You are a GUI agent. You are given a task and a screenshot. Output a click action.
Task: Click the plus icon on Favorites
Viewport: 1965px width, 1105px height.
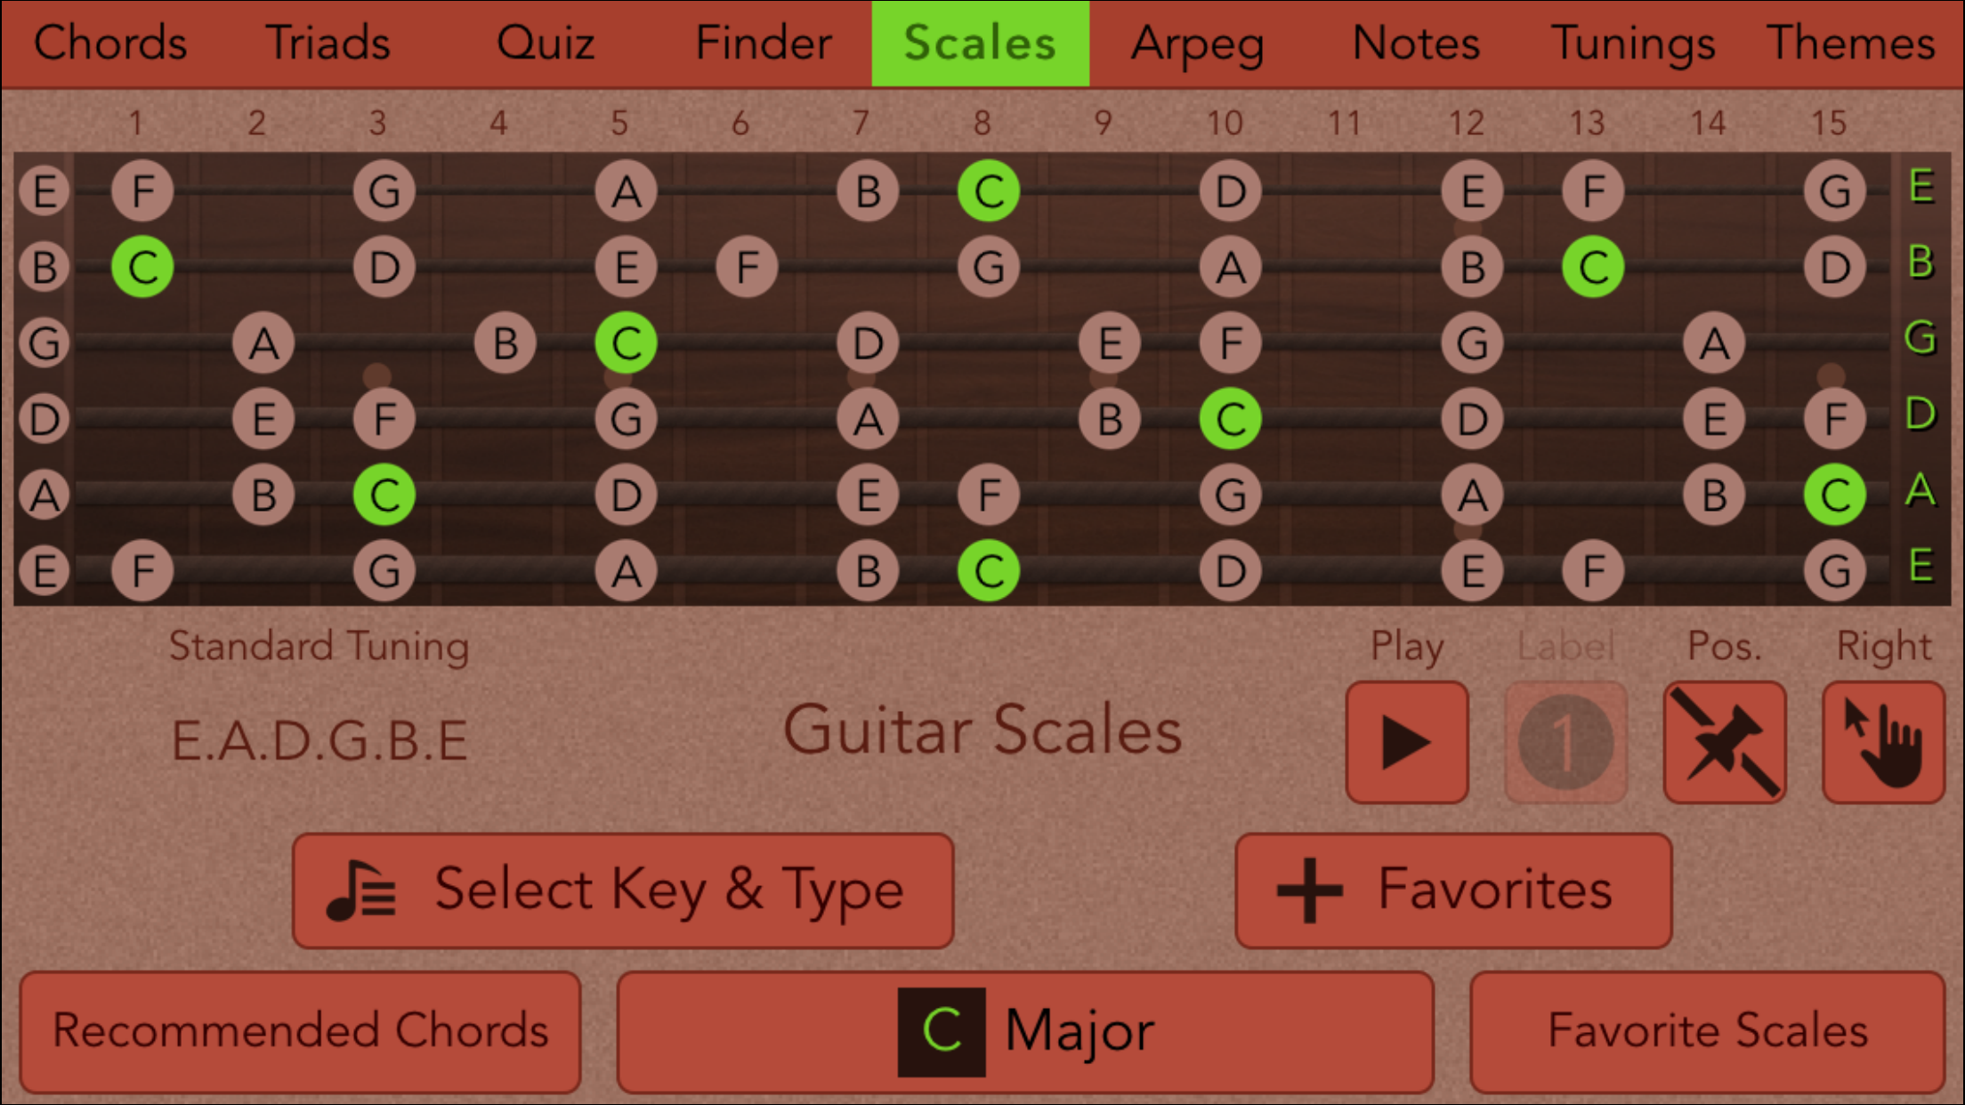(1309, 891)
